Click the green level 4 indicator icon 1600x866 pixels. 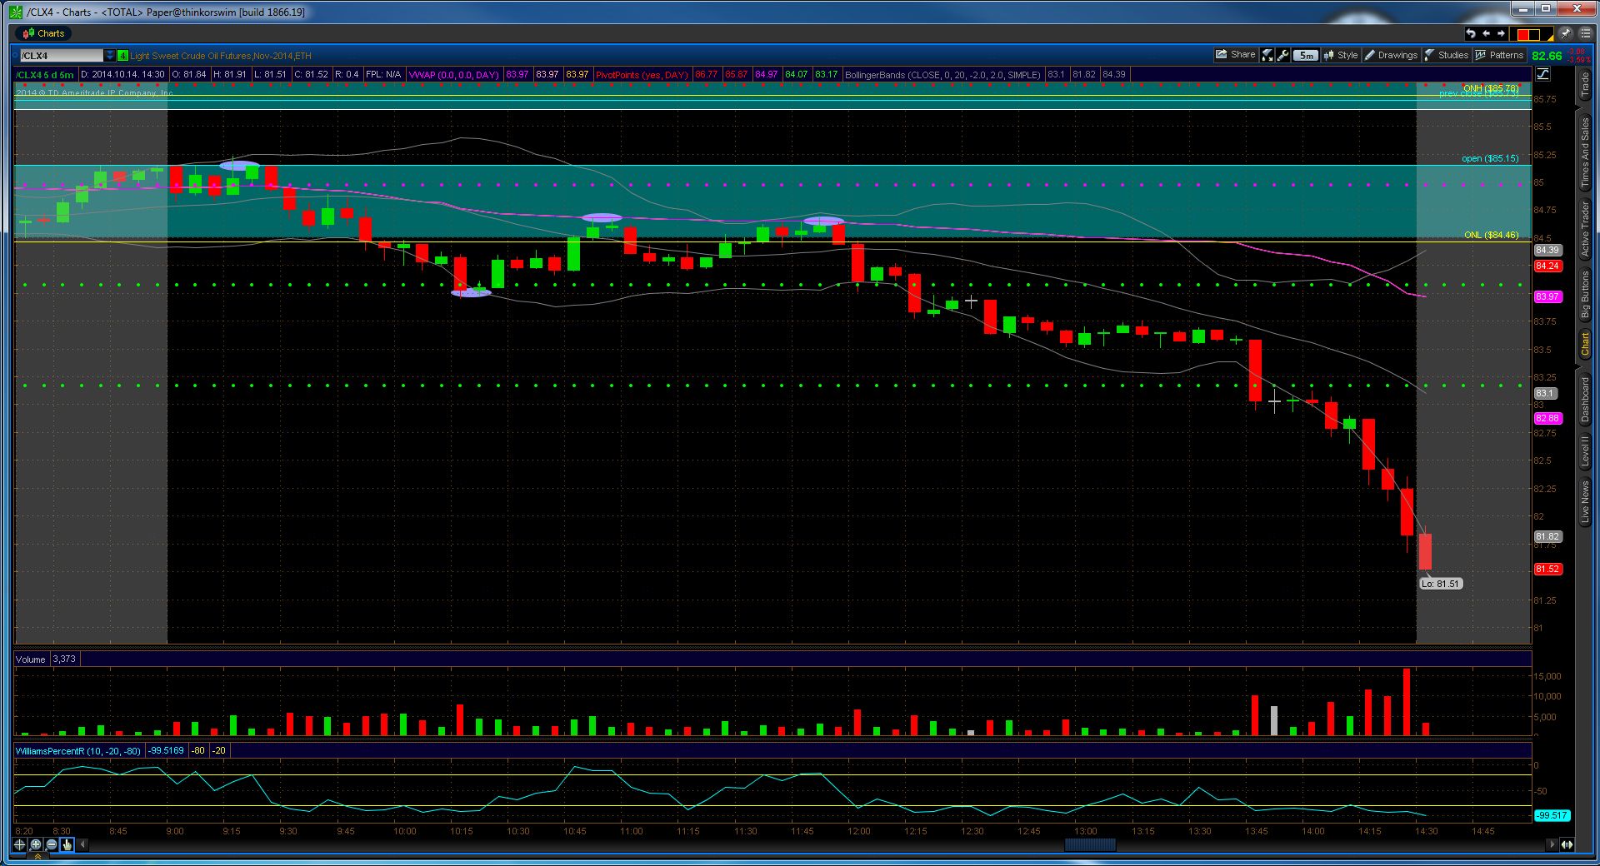click(x=122, y=56)
